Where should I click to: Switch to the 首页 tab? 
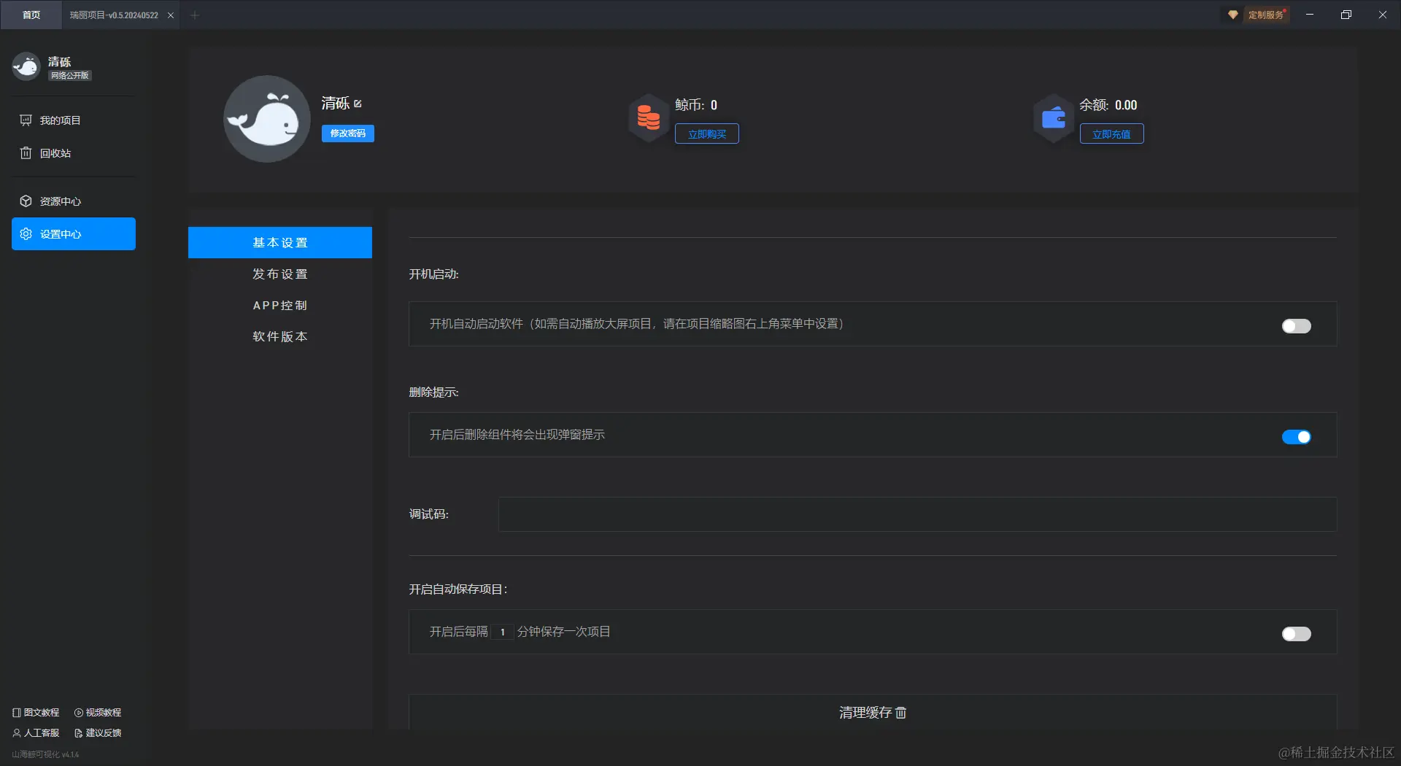click(31, 15)
